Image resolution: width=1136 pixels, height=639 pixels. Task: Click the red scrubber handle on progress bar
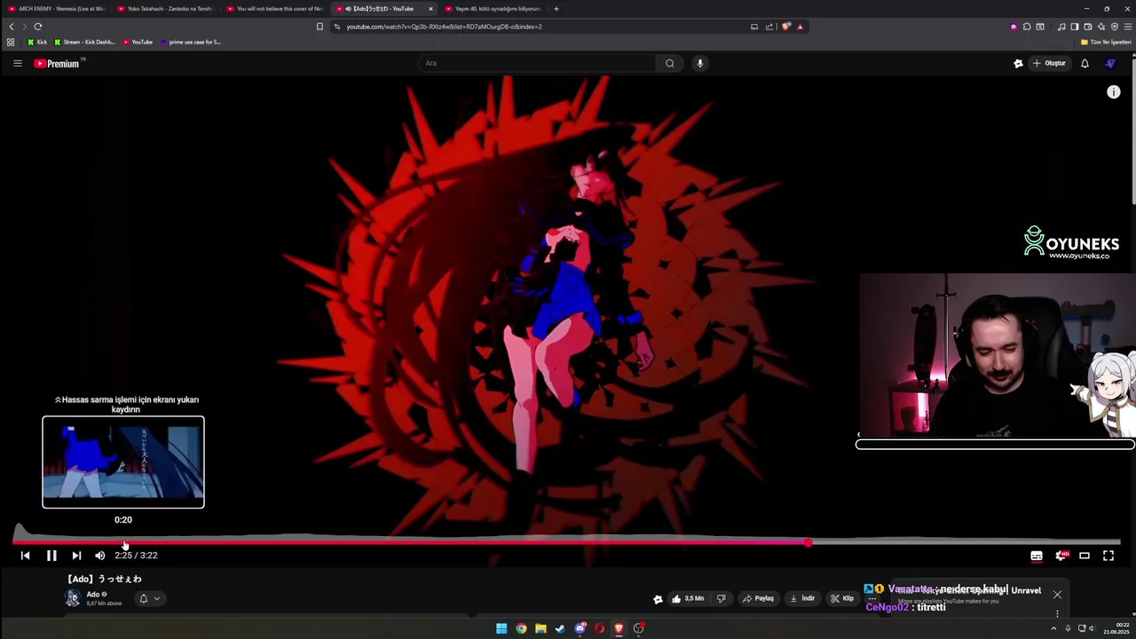point(808,542)
